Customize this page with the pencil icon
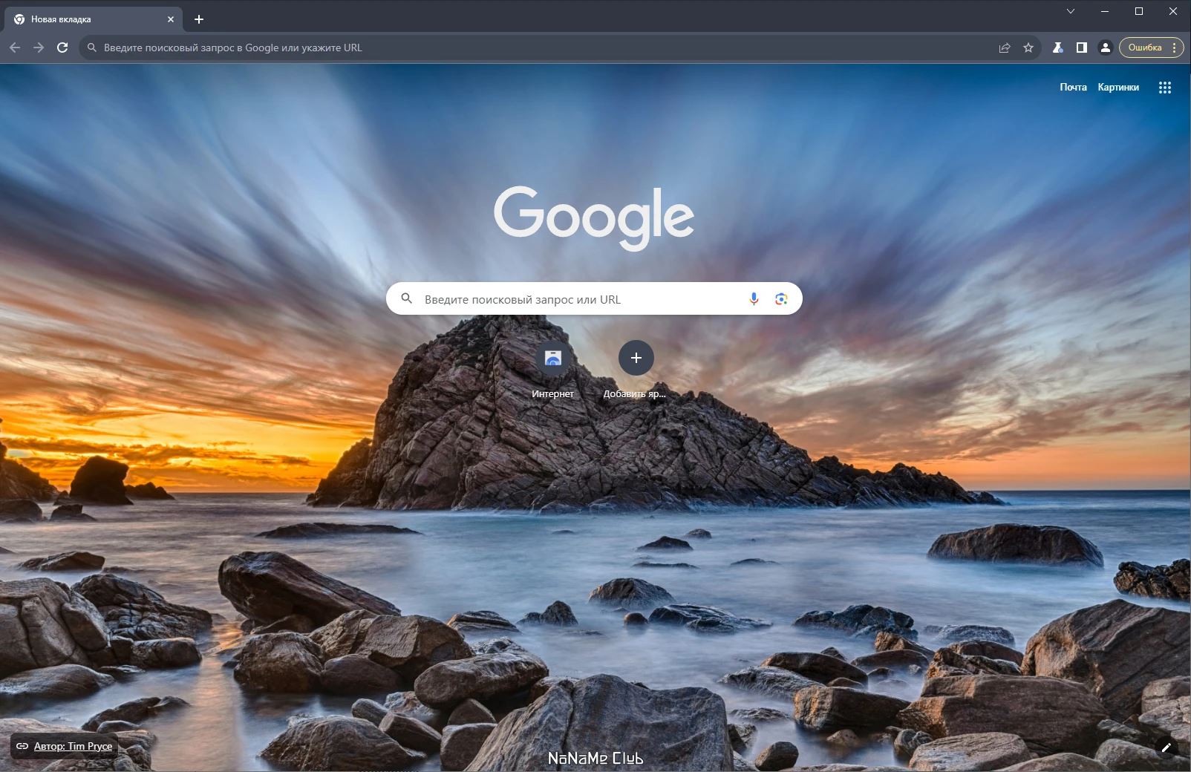Screen dimensions: 1191x772 click(1166, 747)
